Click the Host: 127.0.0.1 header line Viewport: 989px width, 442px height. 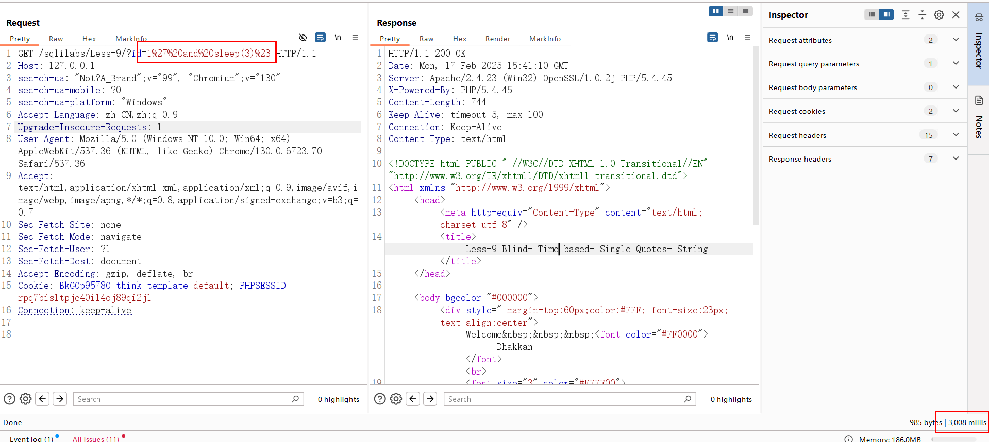[56, 66]
